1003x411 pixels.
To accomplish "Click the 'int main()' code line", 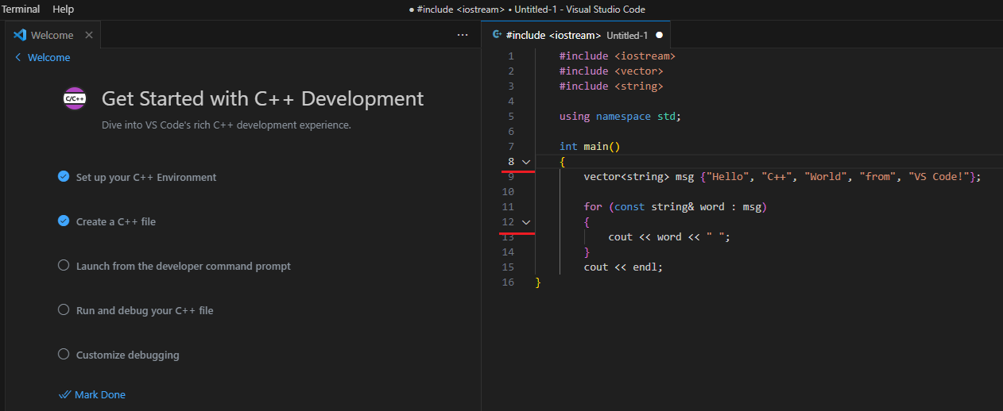I will tap(589, 147).
